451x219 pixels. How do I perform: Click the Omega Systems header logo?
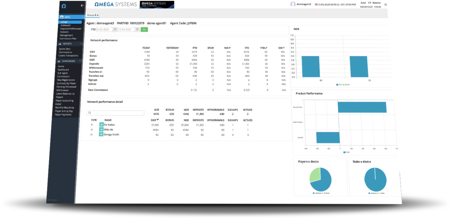pyautogui.click(x=116, y=4)
